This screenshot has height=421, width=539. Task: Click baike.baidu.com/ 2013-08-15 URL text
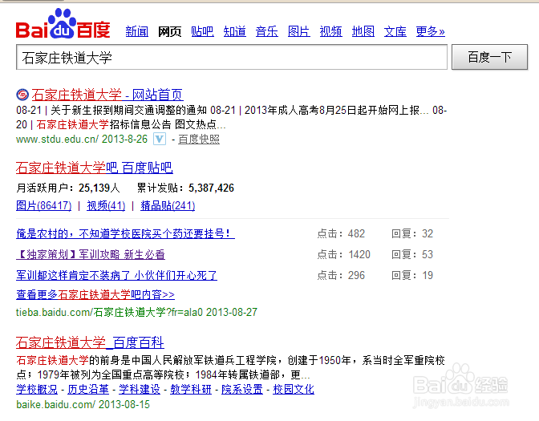click(x=83, y=404)
